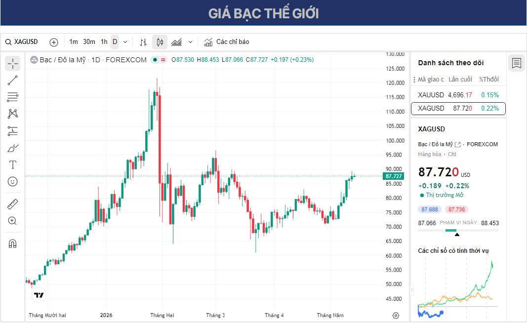Viewport: 527px width, 323px height.
Task: Click the +0.189 price change value
Action: coord(430,186)
